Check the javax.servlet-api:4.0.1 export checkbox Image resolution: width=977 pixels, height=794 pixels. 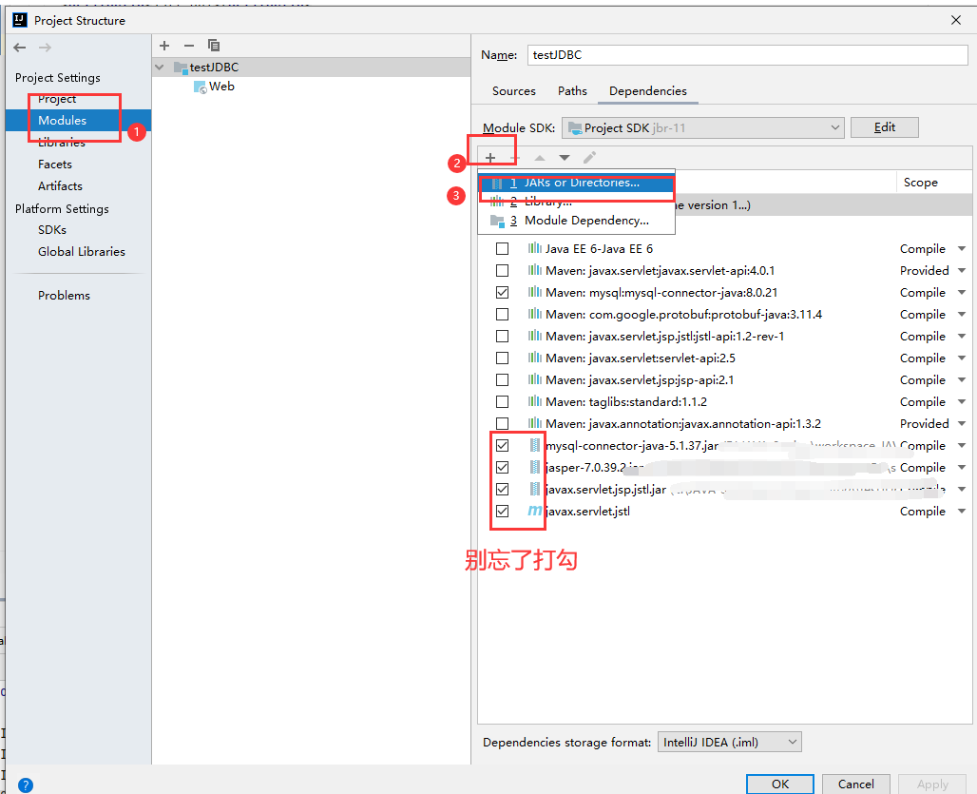(x=502, y=270)
